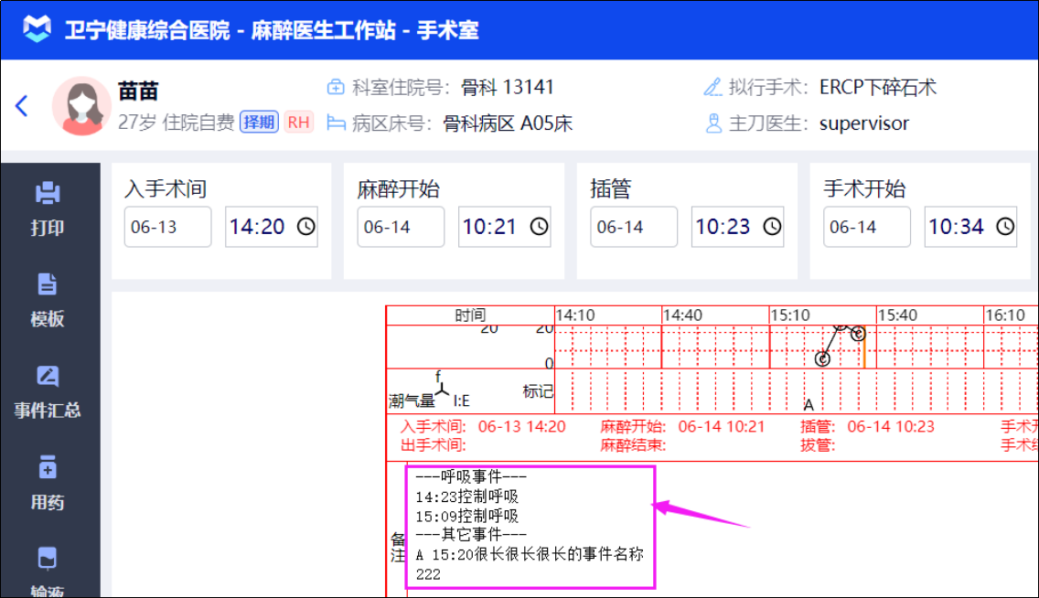Click the surgery name ERCP下碎石术

[878, 88]
